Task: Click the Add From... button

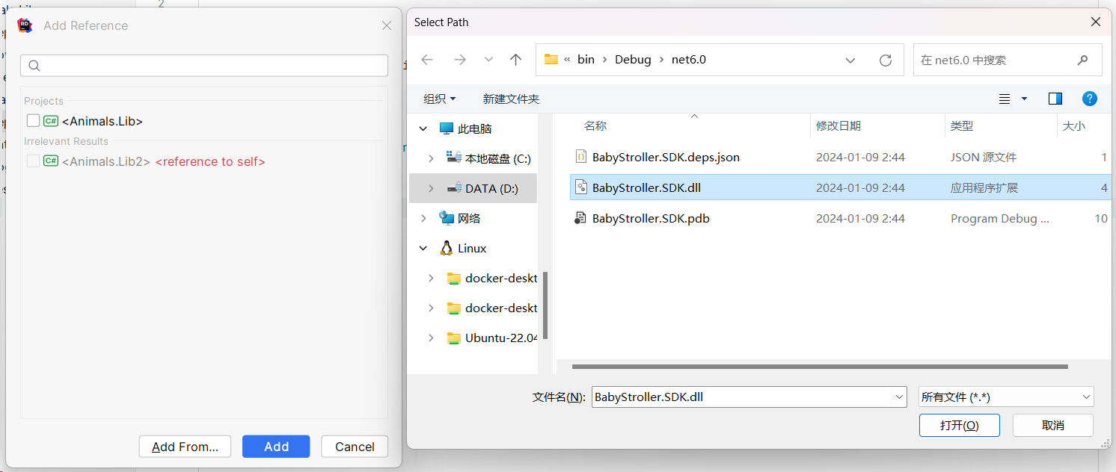Action: pos(186,447)
